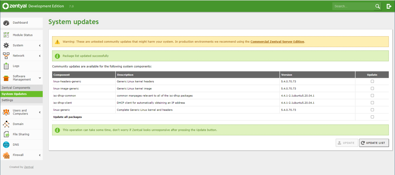Expand the System menu

tap(18, 45)
